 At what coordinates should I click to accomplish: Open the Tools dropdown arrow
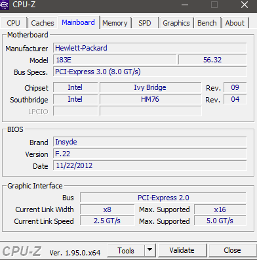pyautogui.click(x=149, y=250)
